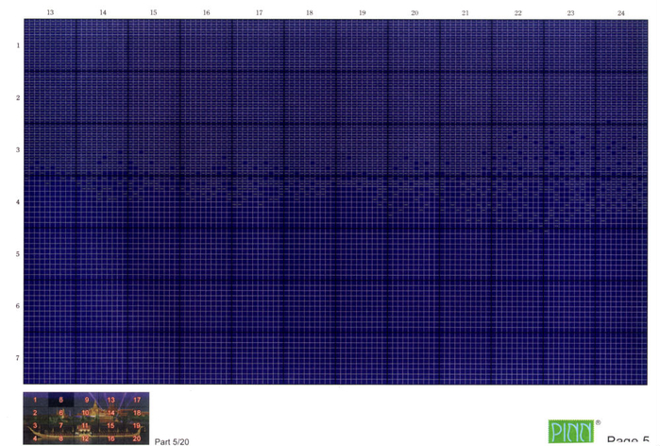Open section 6 in the overview thumbnail
660x446 pixels.
tap(61, 413)
